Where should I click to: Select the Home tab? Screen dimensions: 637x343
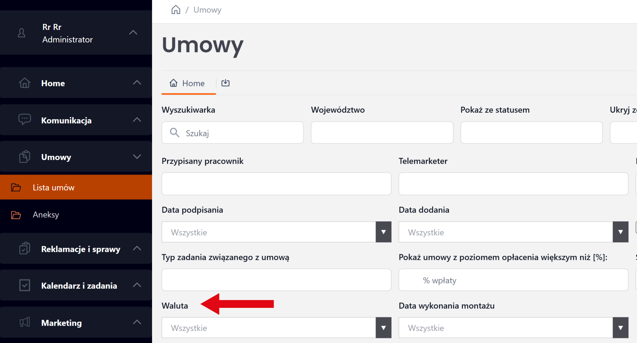[188, 83]
